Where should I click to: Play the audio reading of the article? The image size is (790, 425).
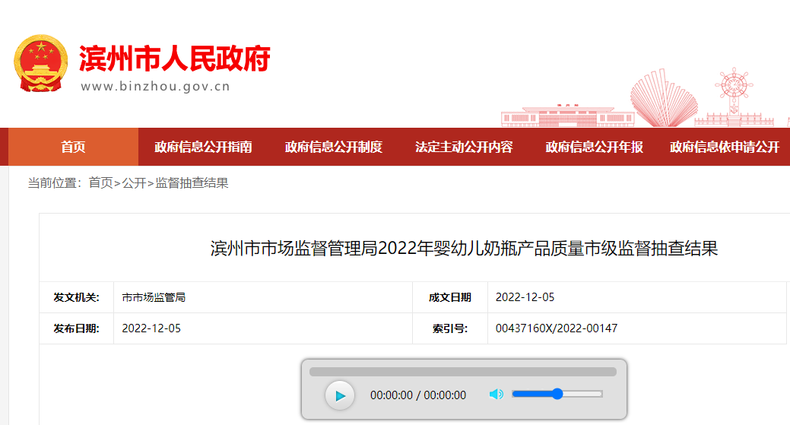tap(340, 395)
